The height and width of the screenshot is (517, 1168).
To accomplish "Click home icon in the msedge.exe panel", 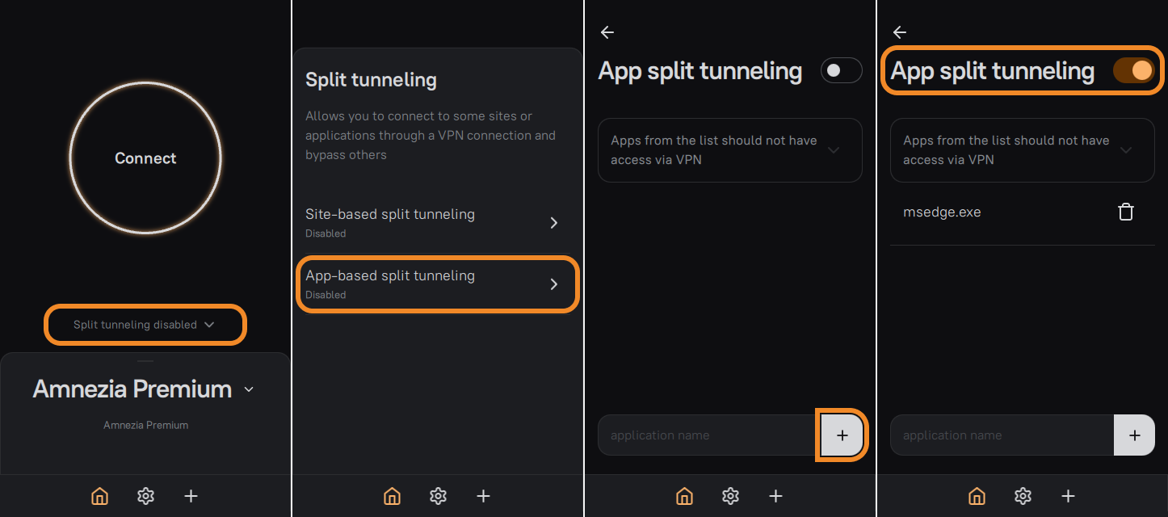I will (x=977, y=496).
